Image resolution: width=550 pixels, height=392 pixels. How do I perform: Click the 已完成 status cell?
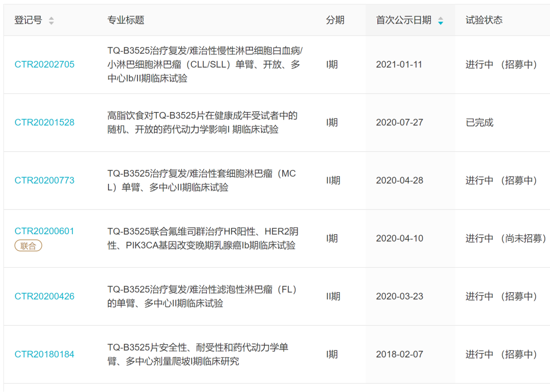pos(480,122)
